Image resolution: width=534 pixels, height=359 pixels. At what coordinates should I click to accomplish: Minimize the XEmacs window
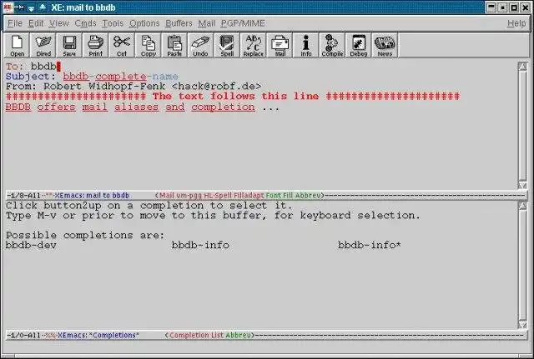(491, 7)
